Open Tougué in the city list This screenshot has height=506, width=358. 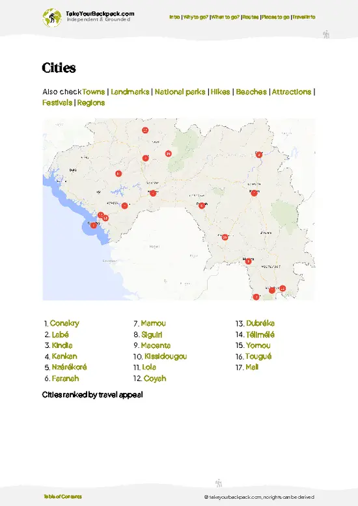coord(258,356)
